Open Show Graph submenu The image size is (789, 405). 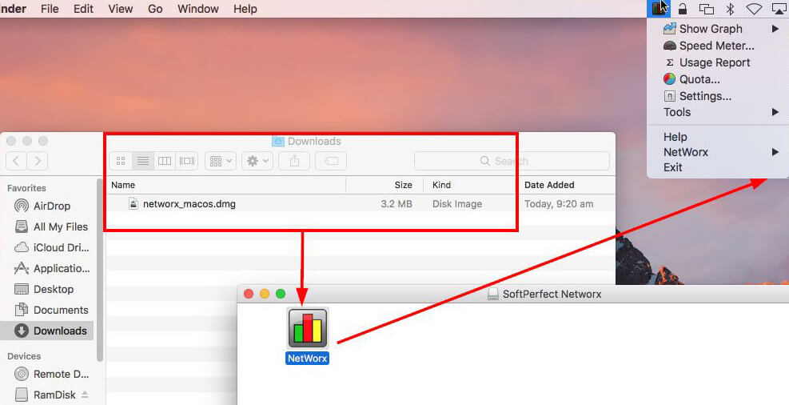tap(719, 29)
